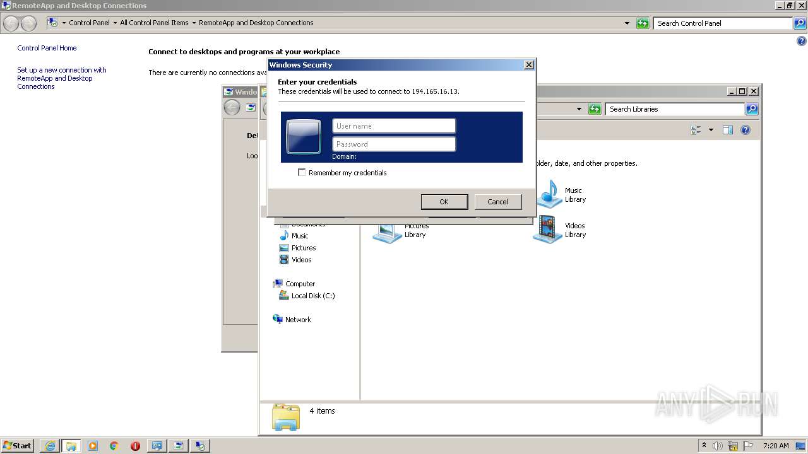Viewport: 808px width, 454px height.
Task: Show hidden tray icons arrow
Action: (x=704, y=445)
